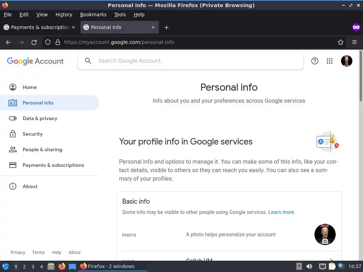Screen dimensions: 363x272
Task: Click the Privacy footer link
Action: click(18, 252)
